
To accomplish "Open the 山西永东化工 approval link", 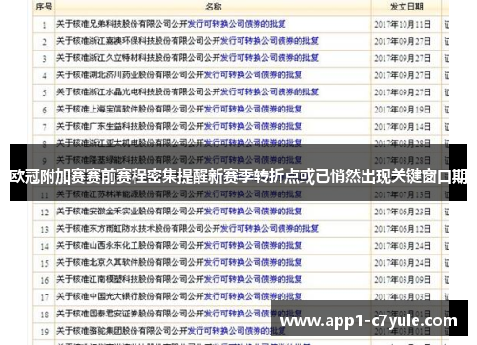I will point(179,246).
